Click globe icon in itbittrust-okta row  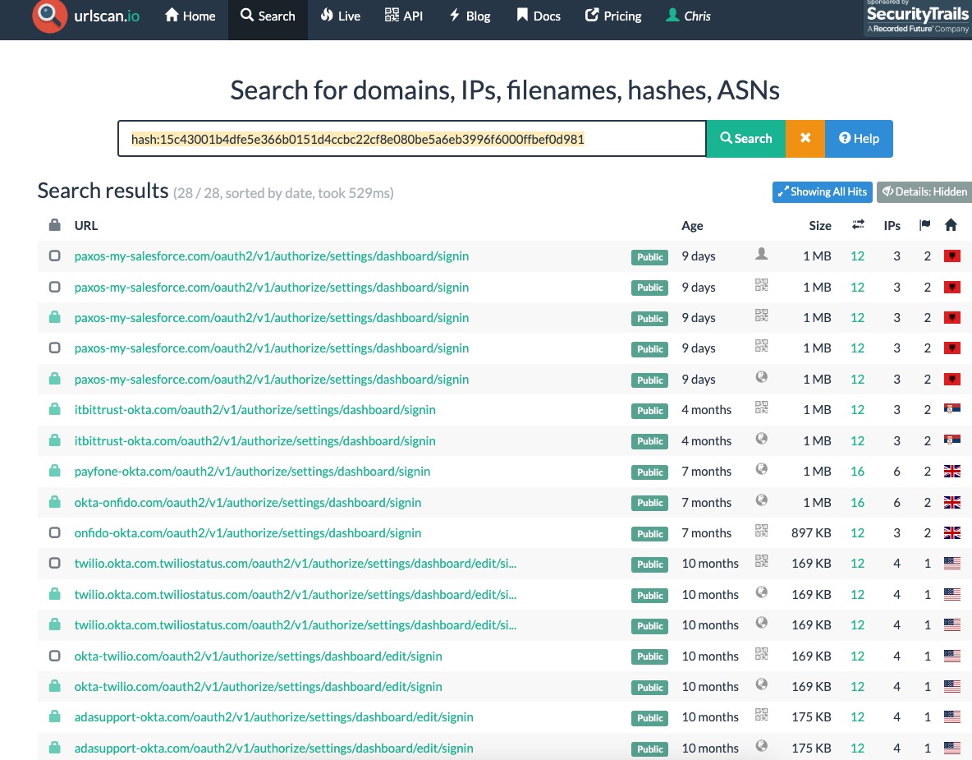click(762, 439)
